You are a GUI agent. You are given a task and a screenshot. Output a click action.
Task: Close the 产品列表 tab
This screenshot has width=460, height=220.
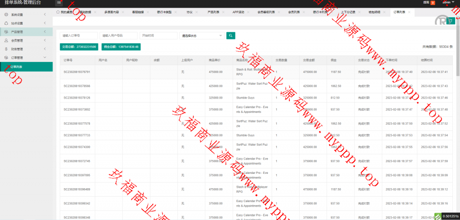click(x=223, y=12)
